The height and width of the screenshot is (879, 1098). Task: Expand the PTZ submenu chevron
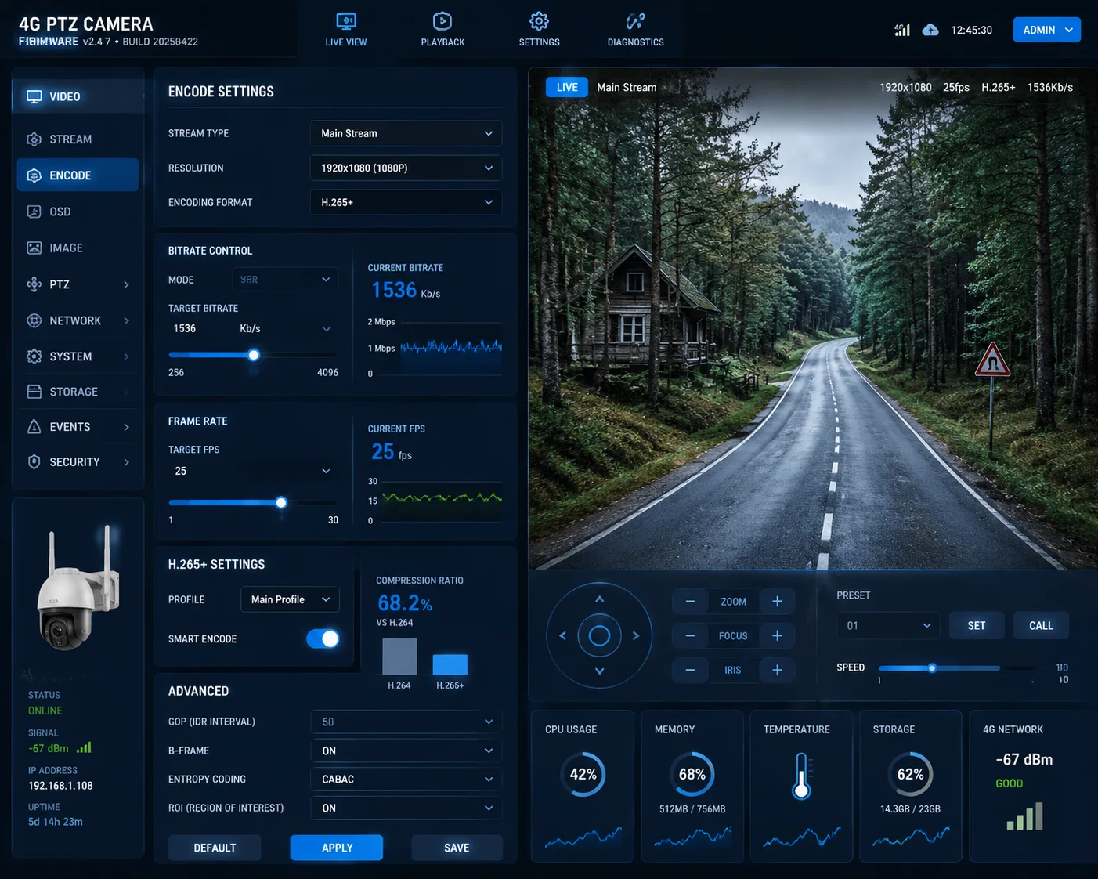click(x=126, y=284)
